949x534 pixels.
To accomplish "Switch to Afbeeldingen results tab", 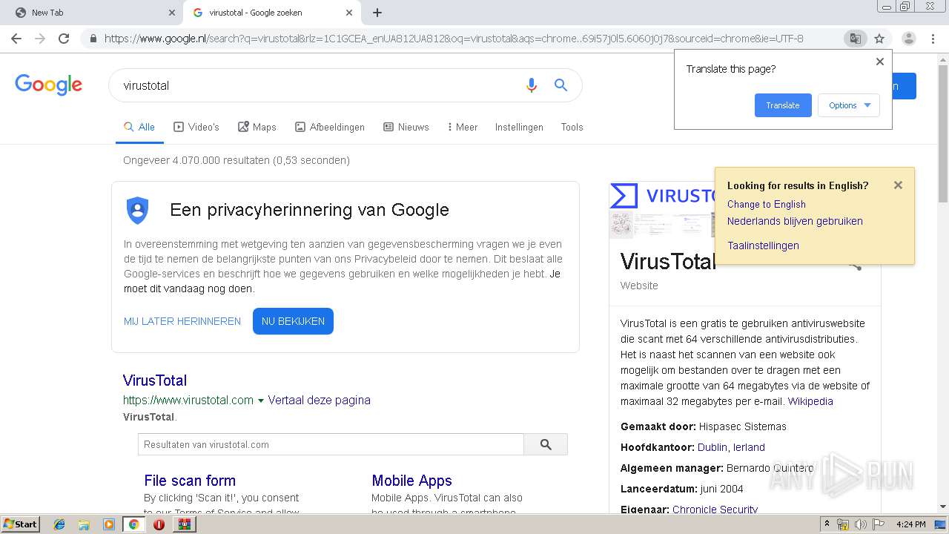I will click(x=330, y=127).
